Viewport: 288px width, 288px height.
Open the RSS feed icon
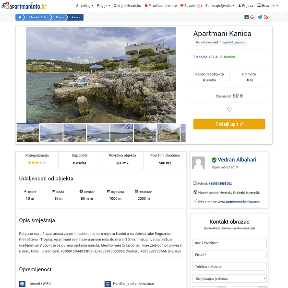coord(266,17)
